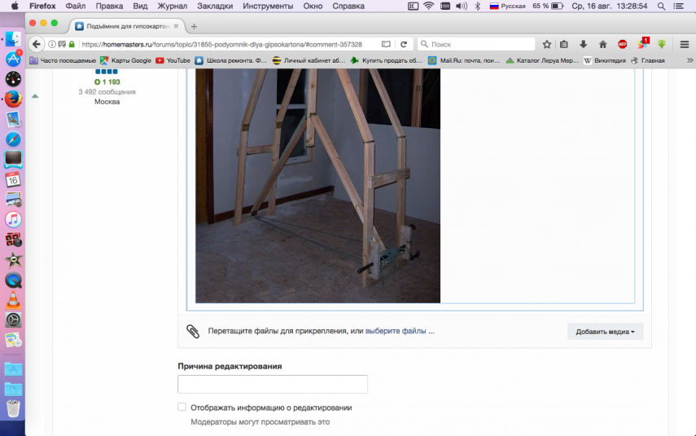The image size is (696, 436).
Task: Click the green padlock security icon
Action: [x=72, y=44]
